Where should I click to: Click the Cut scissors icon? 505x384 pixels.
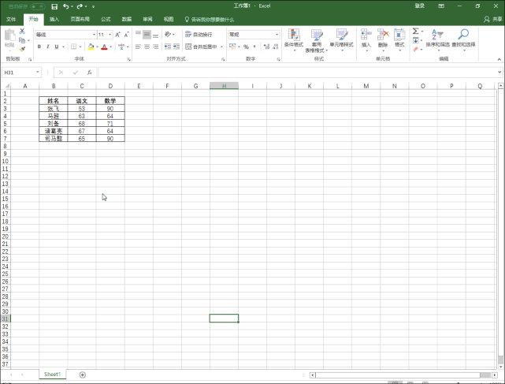pyautogui.click(x=22, y=32)
